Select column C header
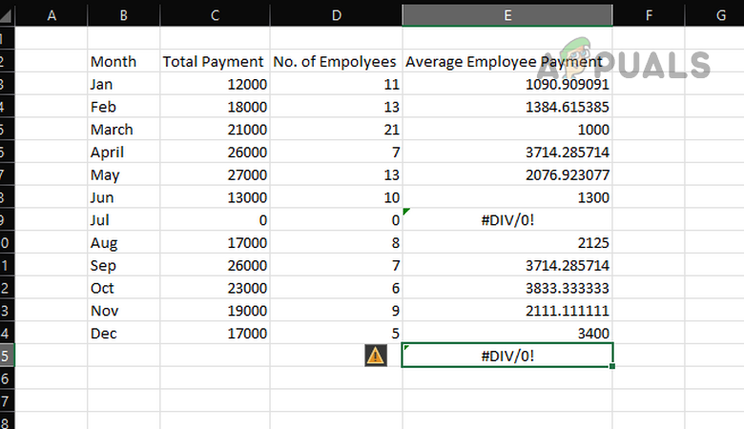 coord(215,15)
